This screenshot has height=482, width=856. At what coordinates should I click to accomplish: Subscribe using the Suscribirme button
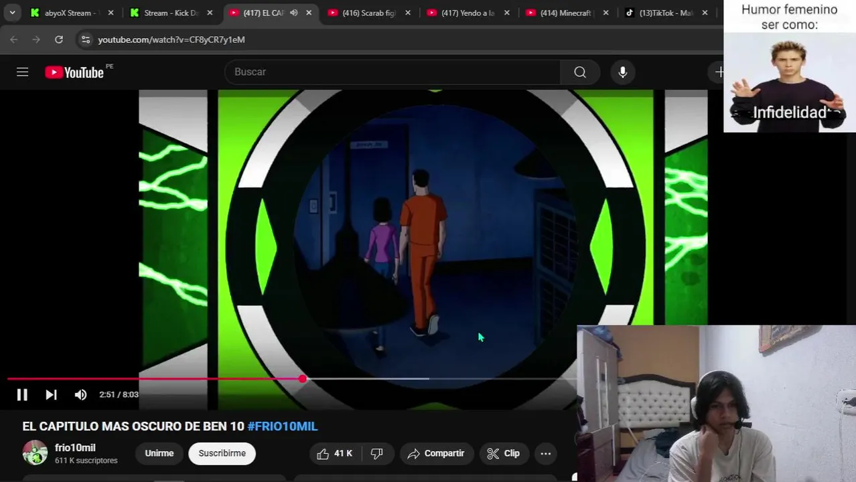(x=222, y=453)
